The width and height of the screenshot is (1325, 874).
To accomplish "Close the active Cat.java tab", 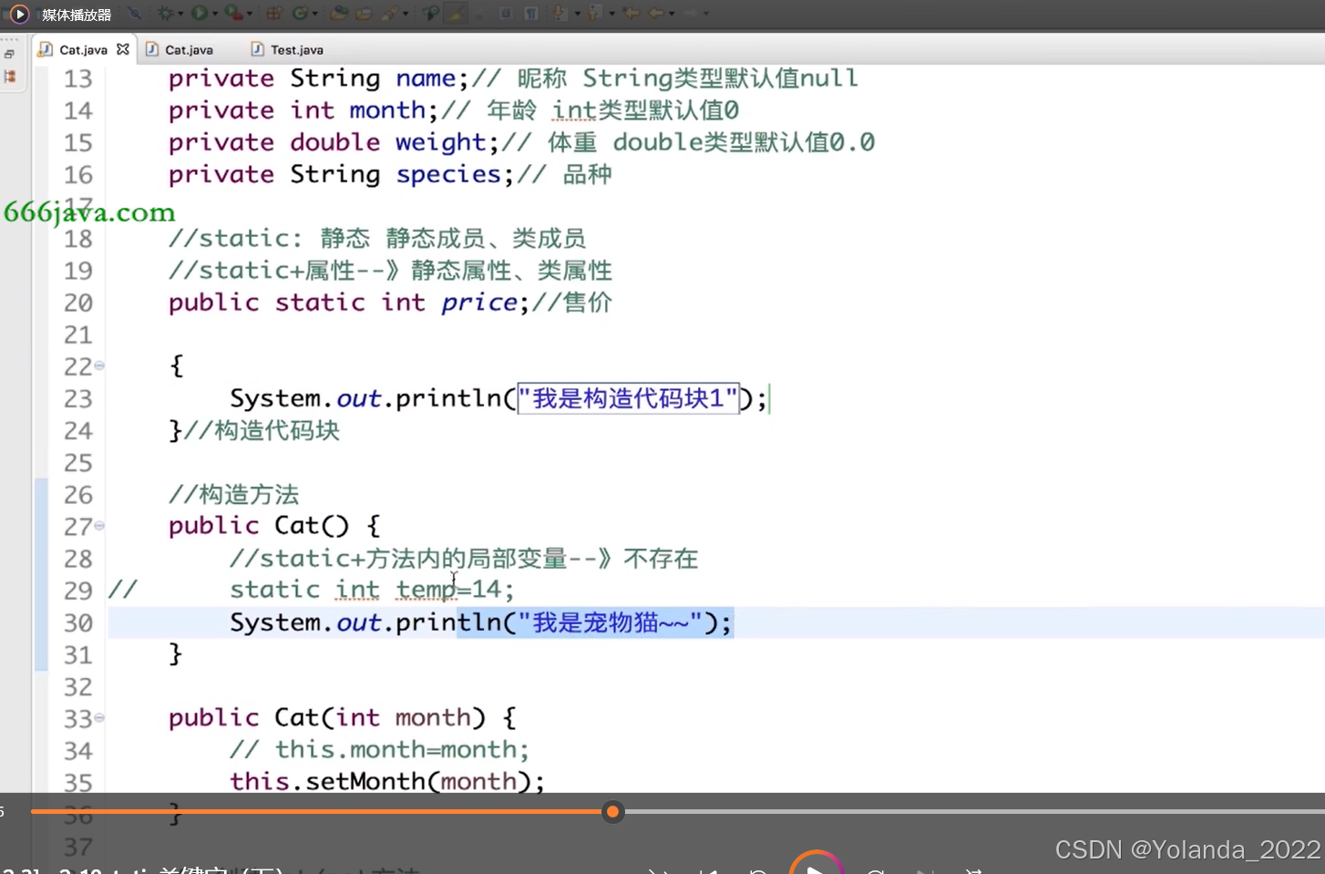I will (x=123, y=49).
